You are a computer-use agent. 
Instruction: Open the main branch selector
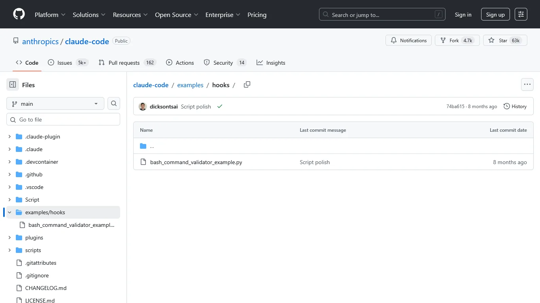pyautogui.click(x=55, y=104)
